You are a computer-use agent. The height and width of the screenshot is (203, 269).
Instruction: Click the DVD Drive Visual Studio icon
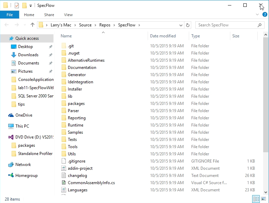(11, 137)
